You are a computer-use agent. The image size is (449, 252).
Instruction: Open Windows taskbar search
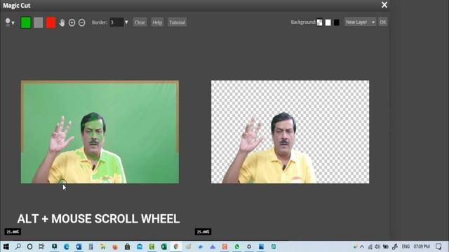pyautogui.click(x=18, y=246)
